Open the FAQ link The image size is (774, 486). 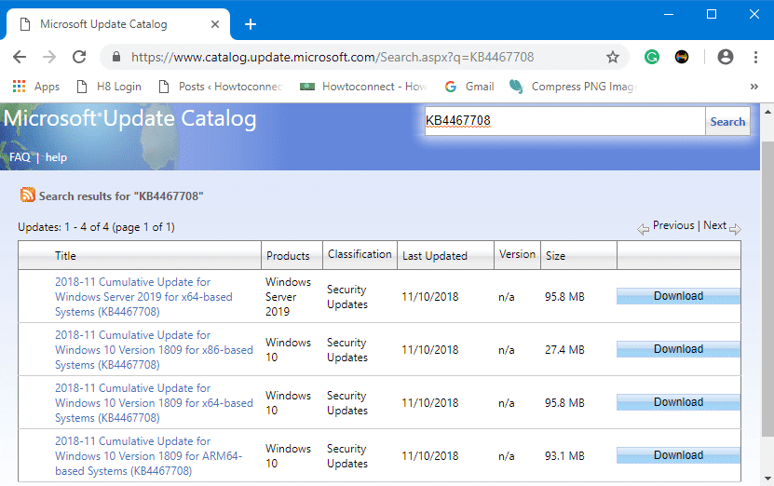(x=20, y=157)
